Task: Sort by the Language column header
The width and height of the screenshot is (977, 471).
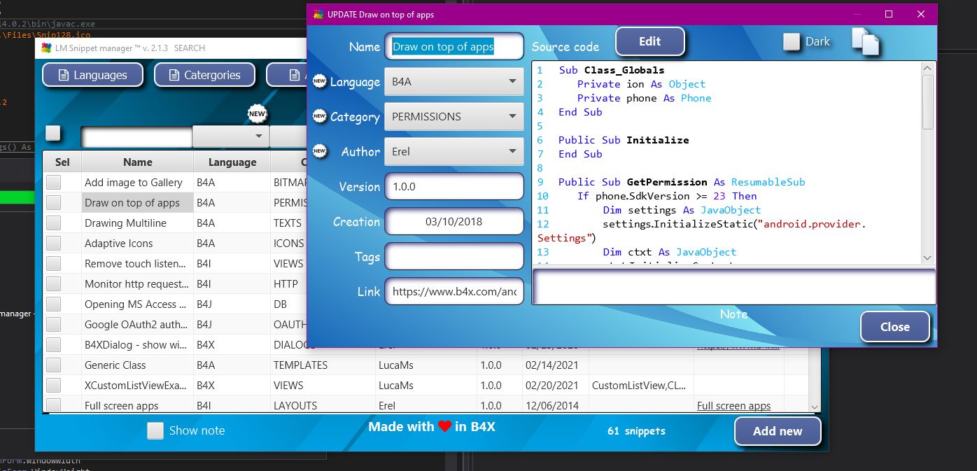Action: 232,162
